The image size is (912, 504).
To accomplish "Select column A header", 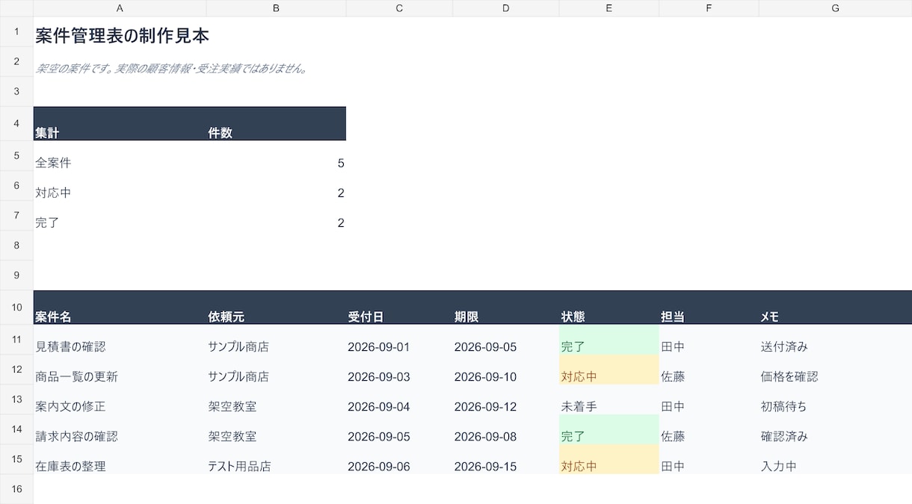I will (120, 8).
